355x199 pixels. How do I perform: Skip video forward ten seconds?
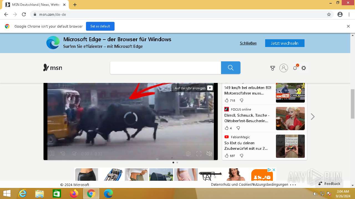click(74, 154)
